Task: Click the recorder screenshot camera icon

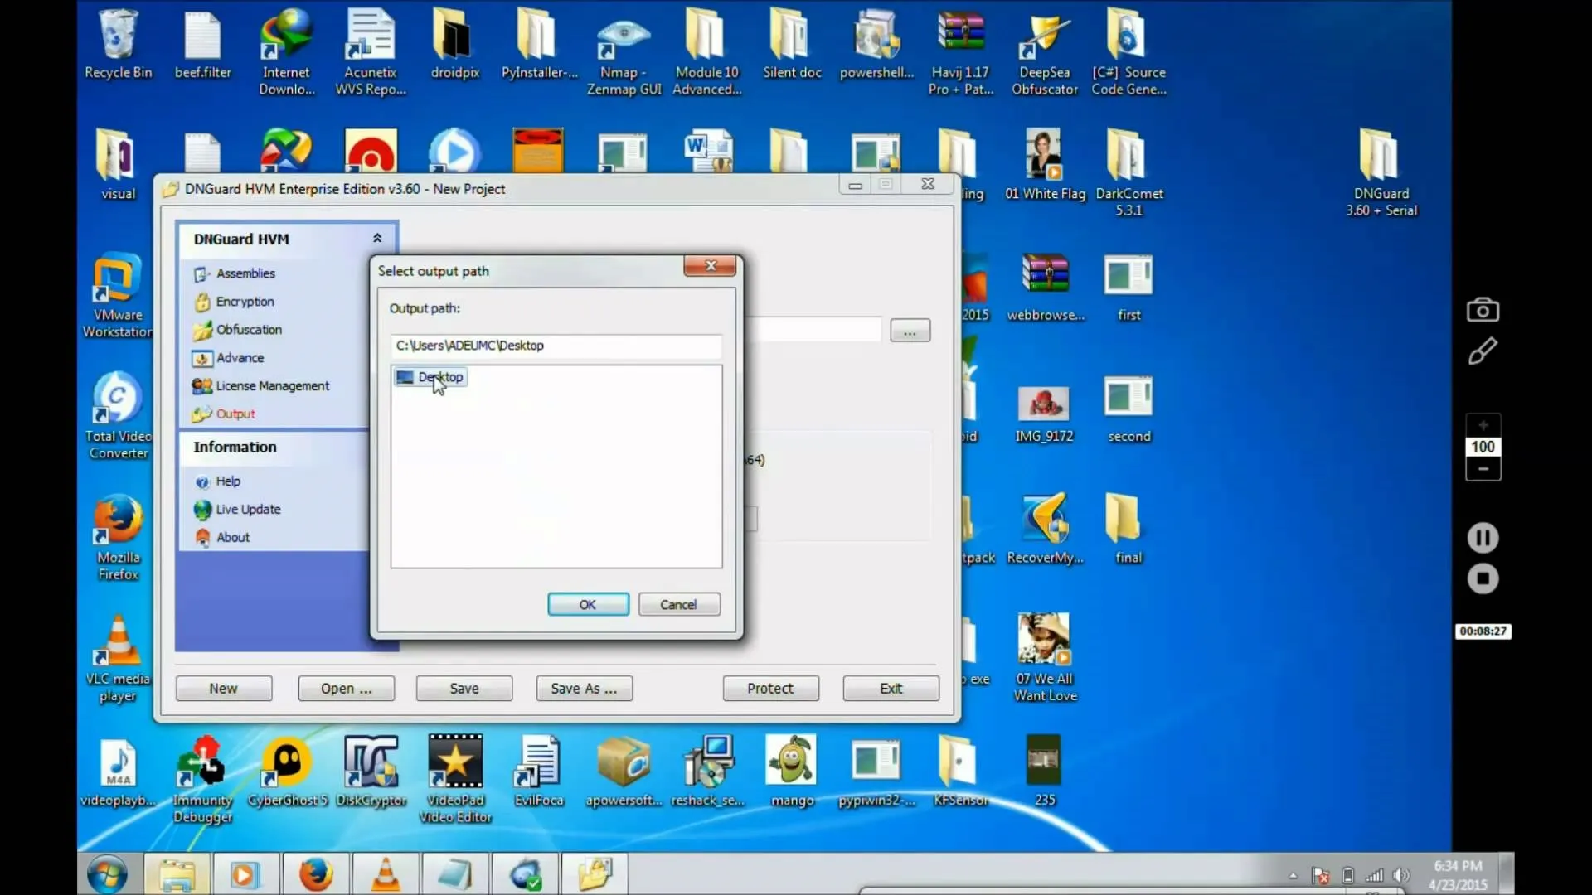Action: click(1483, 311)
